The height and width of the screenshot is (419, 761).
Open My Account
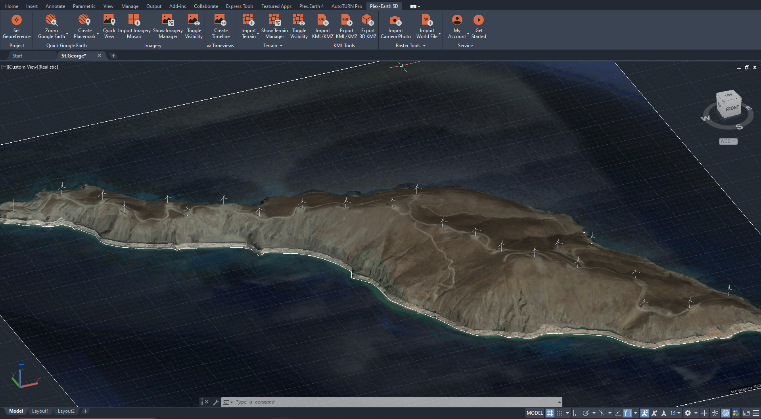pyautogui.click(x=457, y=26)
